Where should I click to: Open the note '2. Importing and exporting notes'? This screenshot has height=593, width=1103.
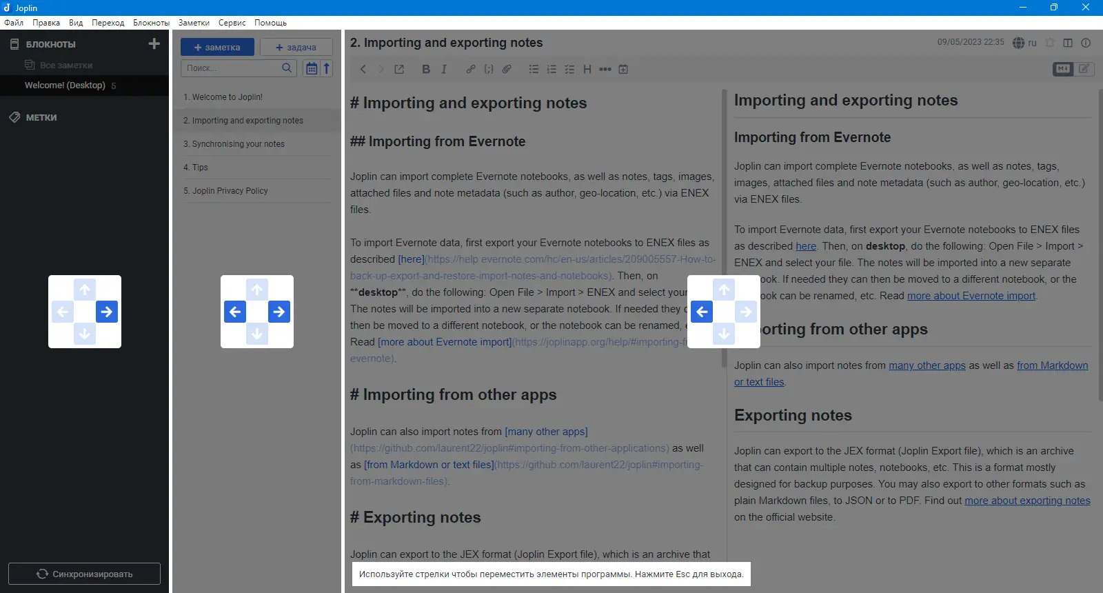coord(257,121)
